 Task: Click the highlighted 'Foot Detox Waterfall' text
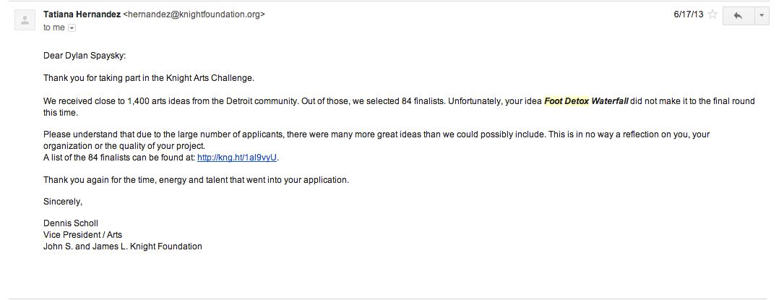[586, 101]
